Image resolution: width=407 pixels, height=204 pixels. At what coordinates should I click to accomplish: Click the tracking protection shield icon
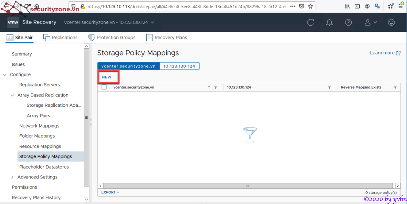[x=73, y=7]
